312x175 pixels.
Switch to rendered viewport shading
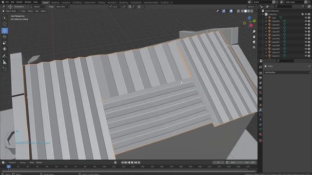click(x=252, y=11)
